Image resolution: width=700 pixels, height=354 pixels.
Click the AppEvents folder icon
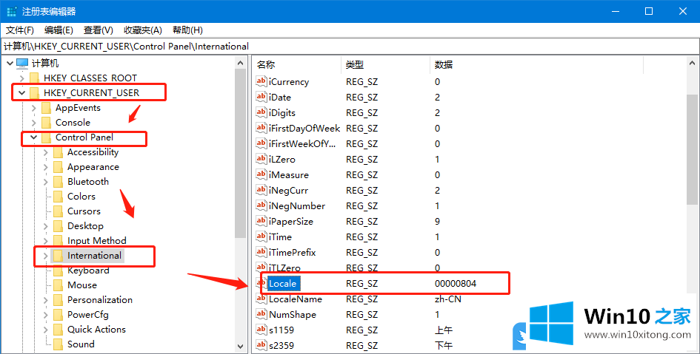coord(46,108)
